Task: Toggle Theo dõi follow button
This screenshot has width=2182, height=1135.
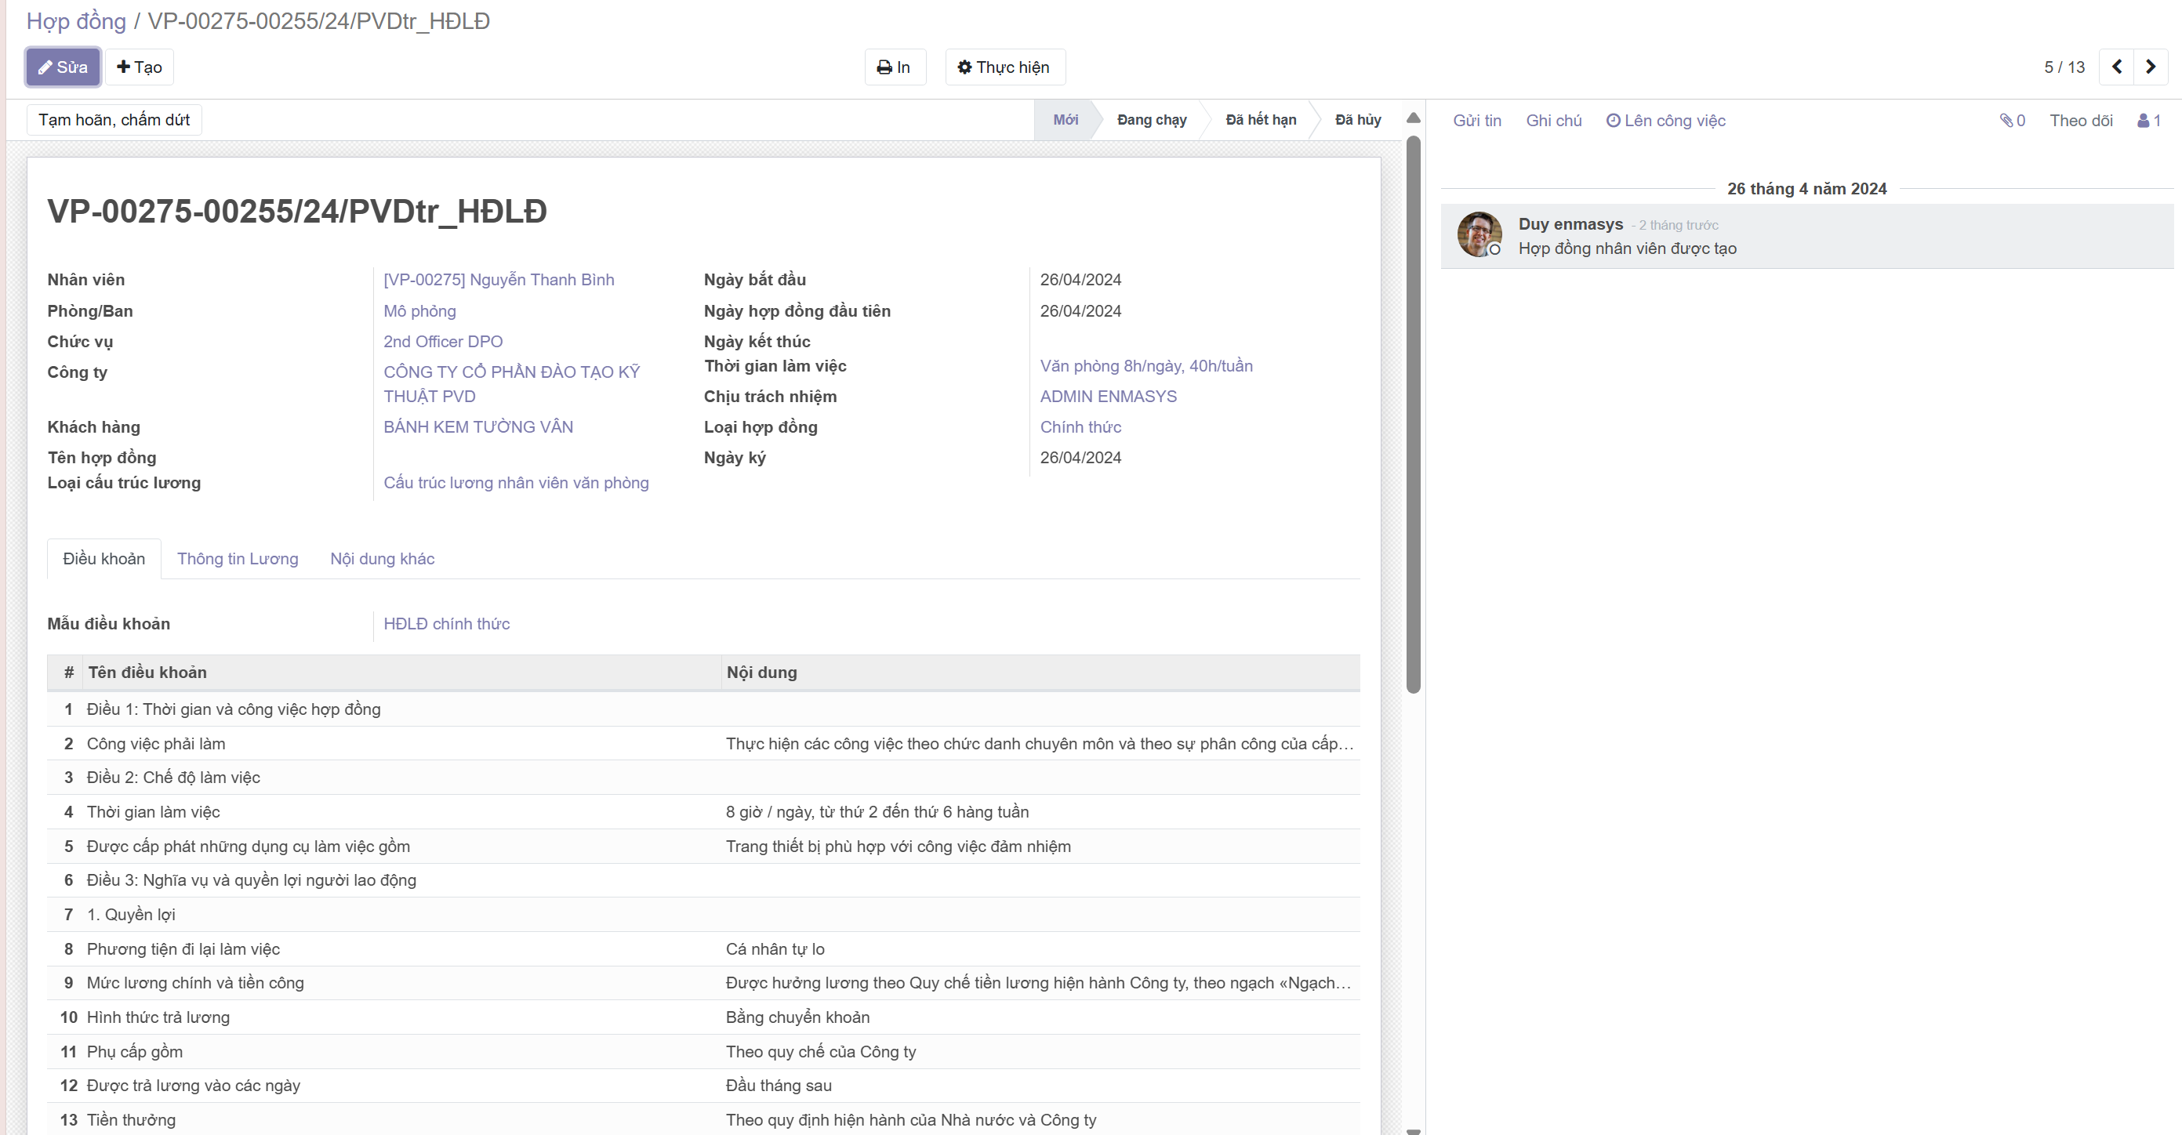Action: (2080, 120)
